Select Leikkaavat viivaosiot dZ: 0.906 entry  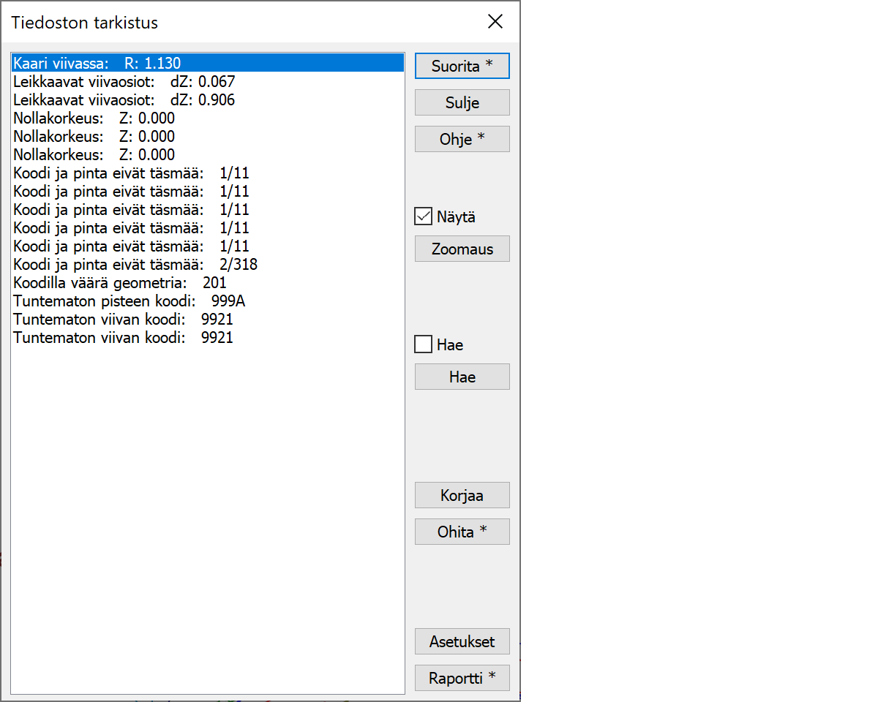[x=124, y=100]
